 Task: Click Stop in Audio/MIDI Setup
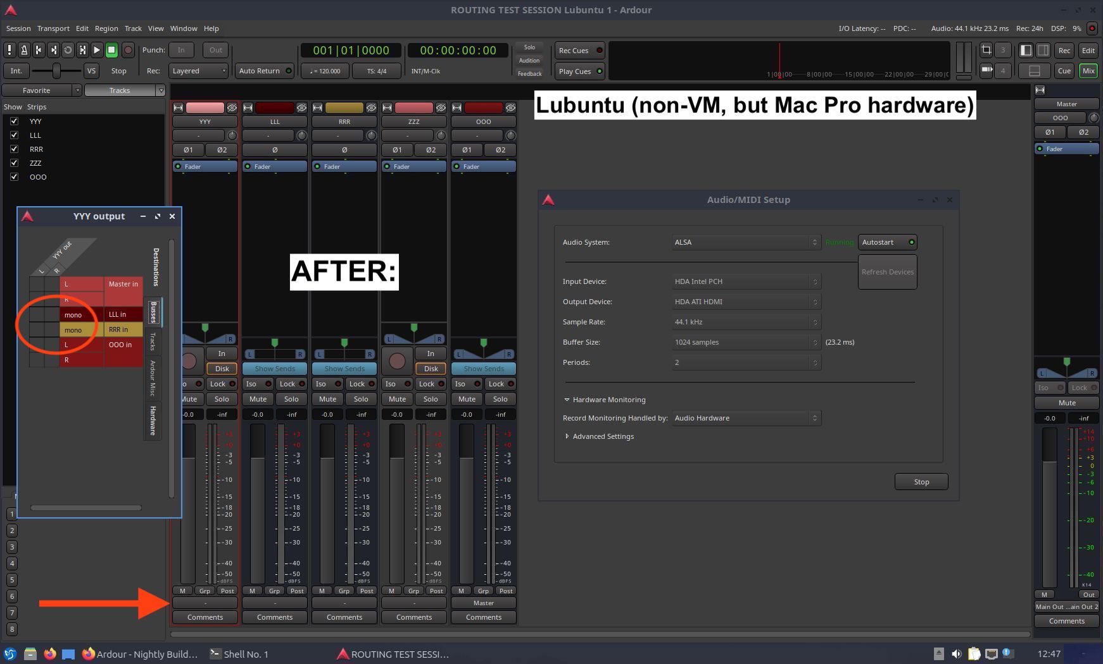(921, 482)
